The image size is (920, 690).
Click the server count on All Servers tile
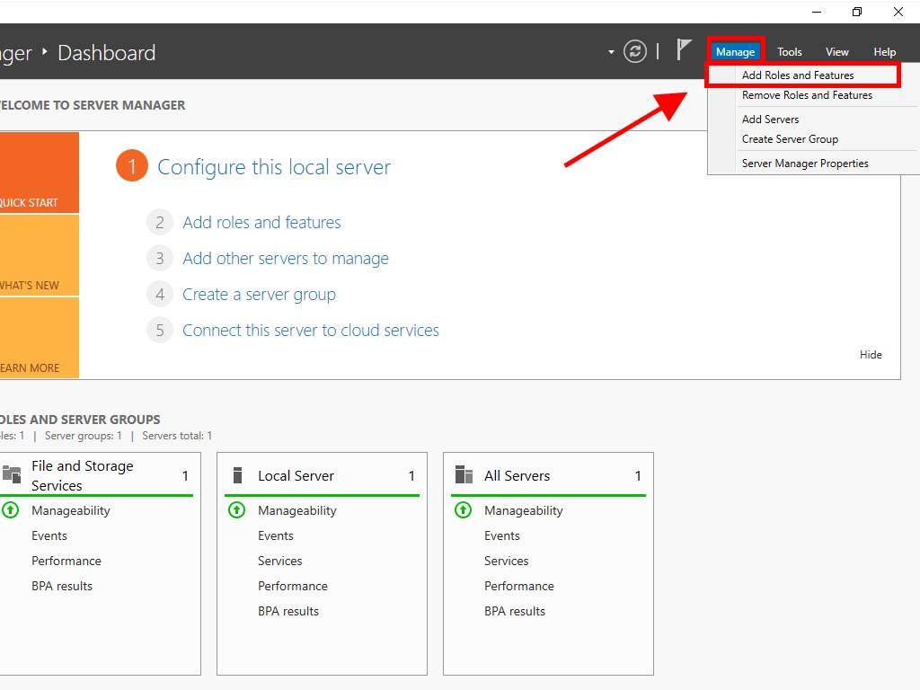coord(638,476)
